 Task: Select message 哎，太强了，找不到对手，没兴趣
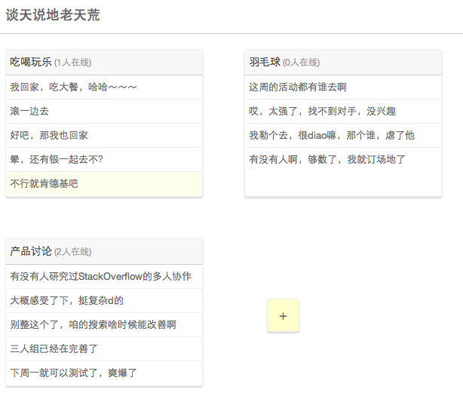pos(323,112)
